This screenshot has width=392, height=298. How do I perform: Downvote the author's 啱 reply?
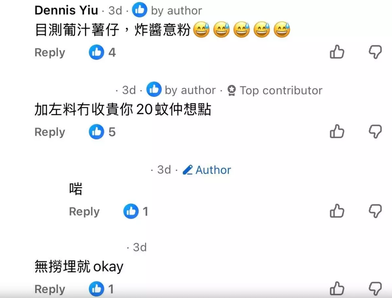(x=375, y=211)
